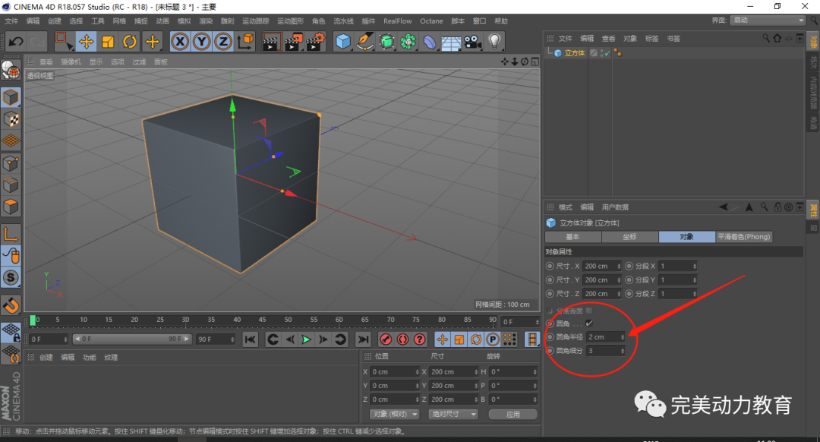This screenshot has width=820, height=442.
Task: Click the Spline pen tool icon
Action: point(365,42)
